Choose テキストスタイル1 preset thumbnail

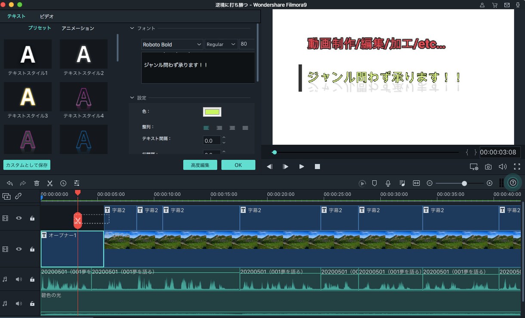coord(28,54)
